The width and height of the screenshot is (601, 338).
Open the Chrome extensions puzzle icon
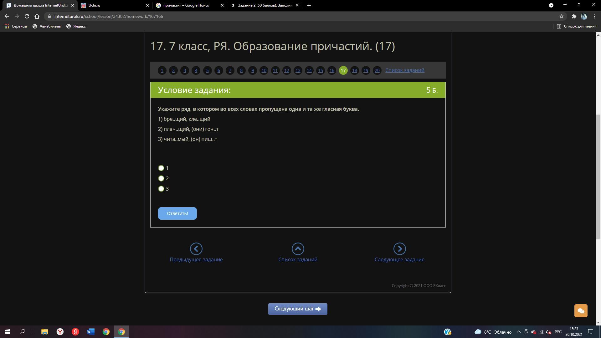click(x=574, y=16)
